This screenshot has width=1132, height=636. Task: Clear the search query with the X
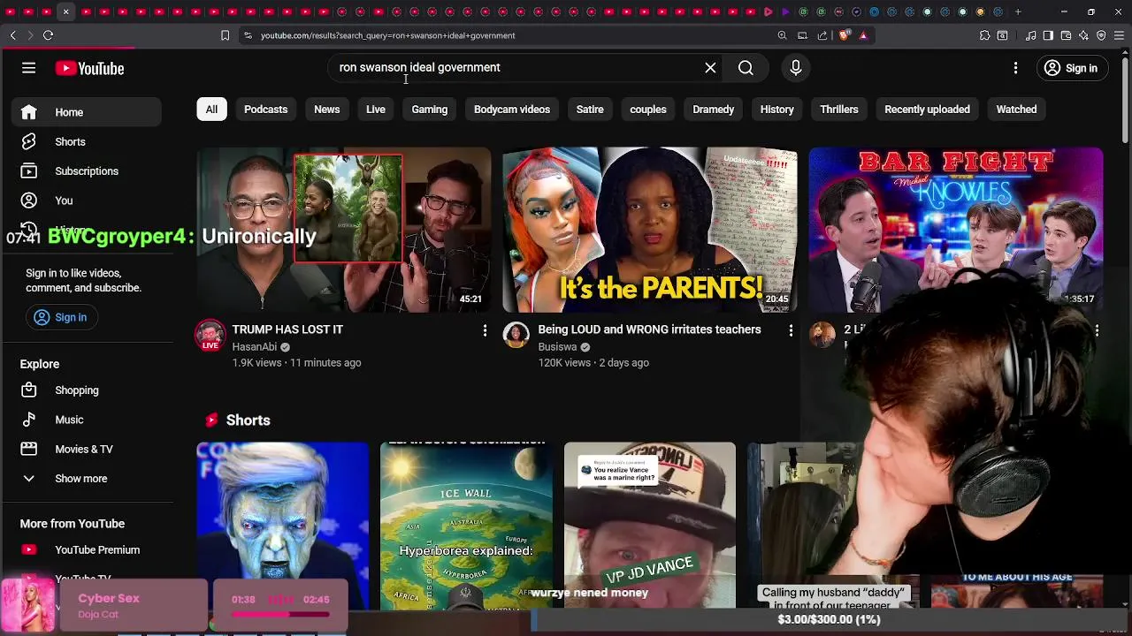pyautogui.click(x=710, y=68)
